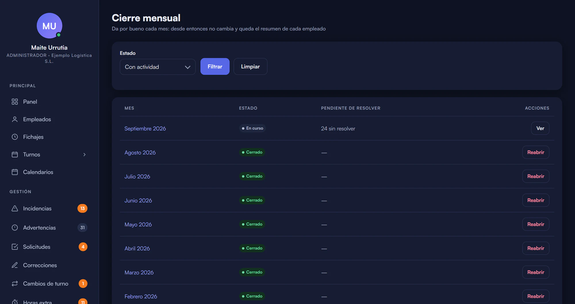Click the MU user avatar
Viewport: 575px width, 304px height.
click(49, 26)
